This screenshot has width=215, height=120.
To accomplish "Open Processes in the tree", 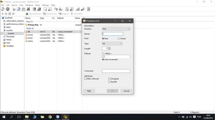I will tap(10, 37).
